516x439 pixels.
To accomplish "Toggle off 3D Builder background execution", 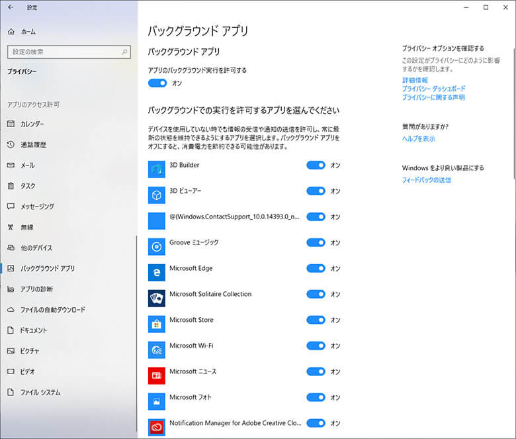I will pos(316,165).
